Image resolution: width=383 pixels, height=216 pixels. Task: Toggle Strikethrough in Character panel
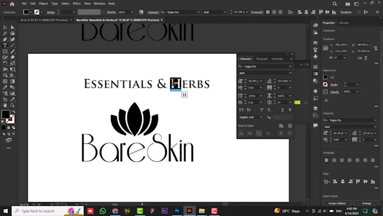tap(290, 110)
